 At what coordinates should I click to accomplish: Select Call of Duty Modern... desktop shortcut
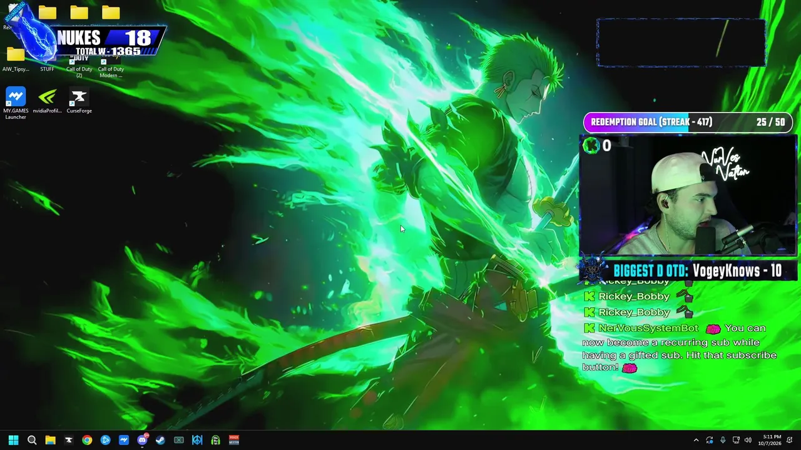(111, 66)
